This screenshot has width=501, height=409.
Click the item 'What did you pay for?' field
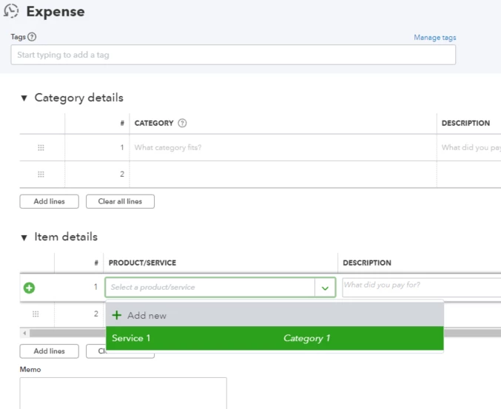click(x=422, y=288)
